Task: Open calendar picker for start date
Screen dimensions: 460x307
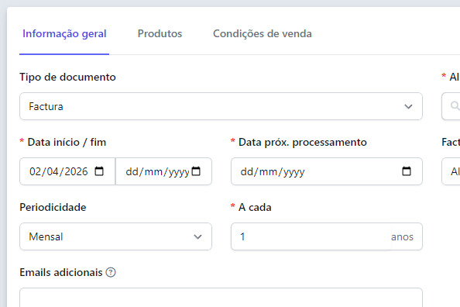Action: pyautogui.click(x=99, y=171)
